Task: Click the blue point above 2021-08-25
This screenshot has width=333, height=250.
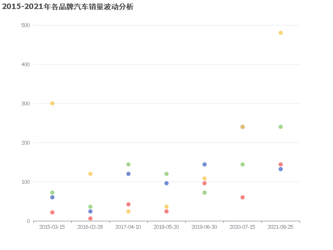Action: coord(281,169)
